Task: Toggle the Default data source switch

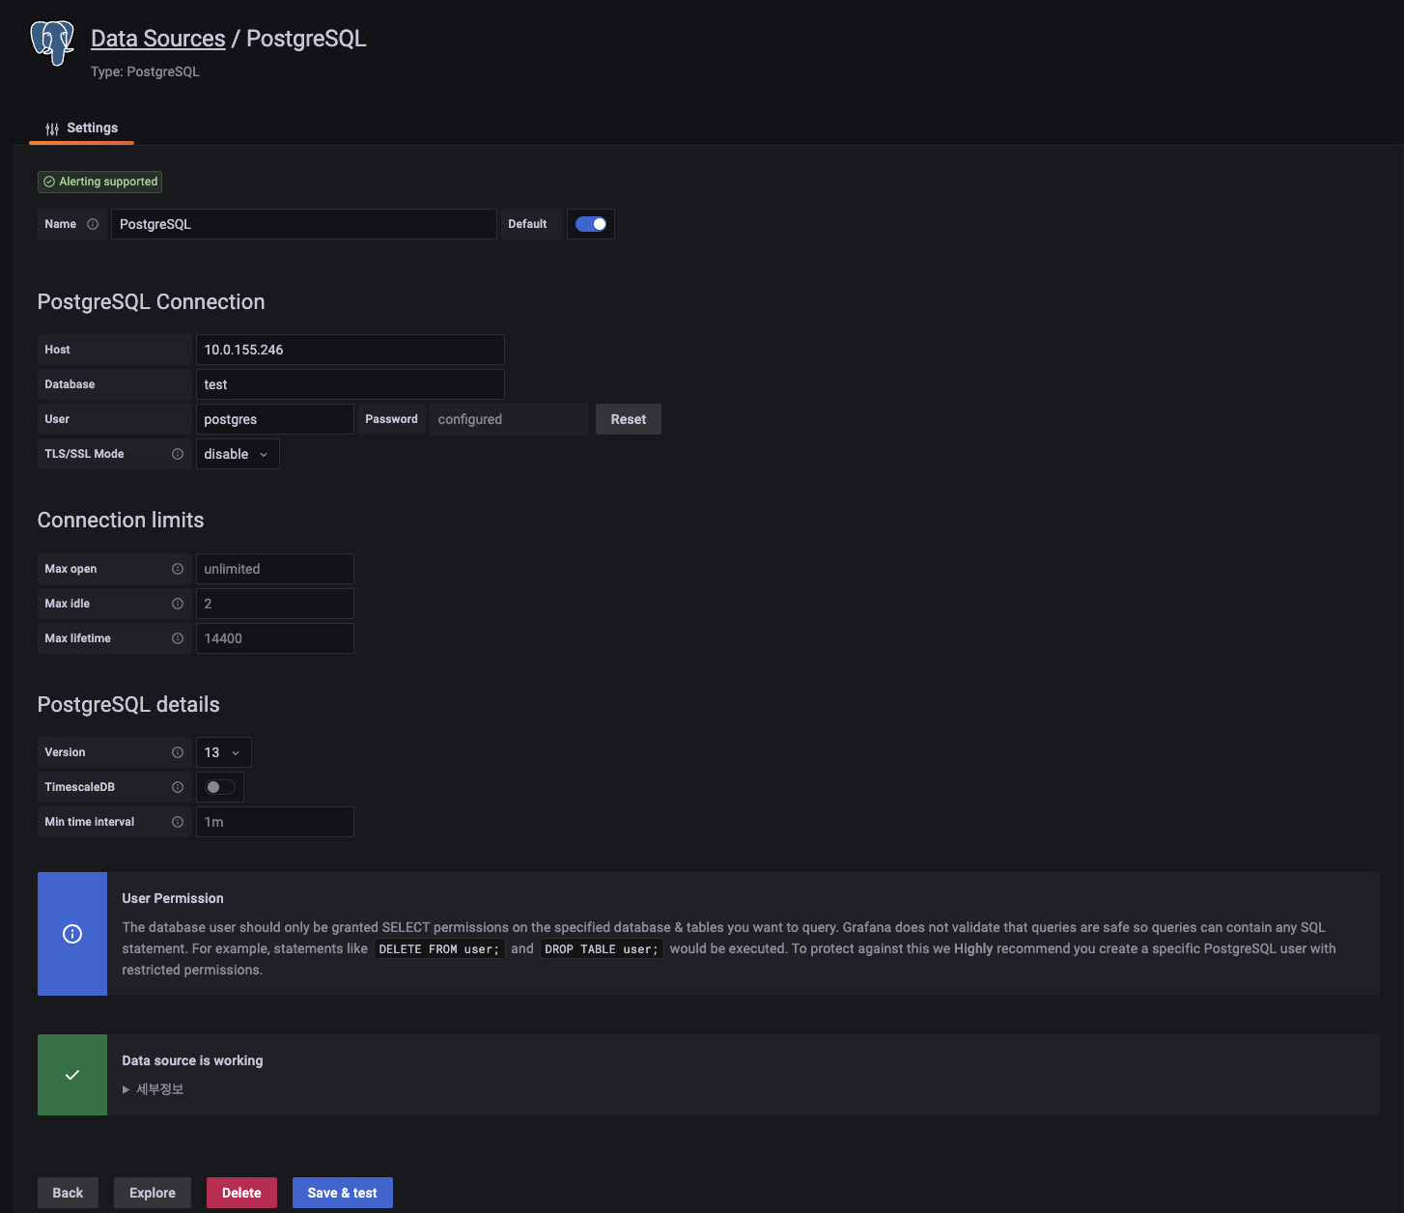Action: click(x=591, y=224)
